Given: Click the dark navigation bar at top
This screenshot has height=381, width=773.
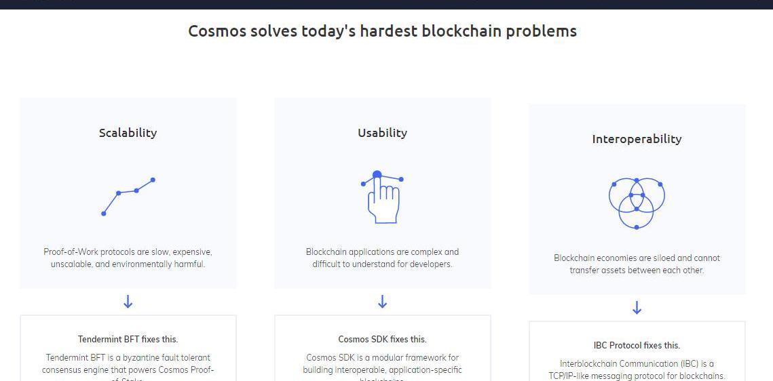Looking at the screenshot, I should point(386,4).
